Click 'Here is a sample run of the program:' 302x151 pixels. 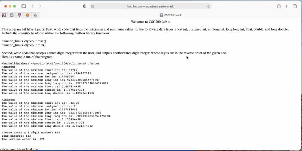27,57
